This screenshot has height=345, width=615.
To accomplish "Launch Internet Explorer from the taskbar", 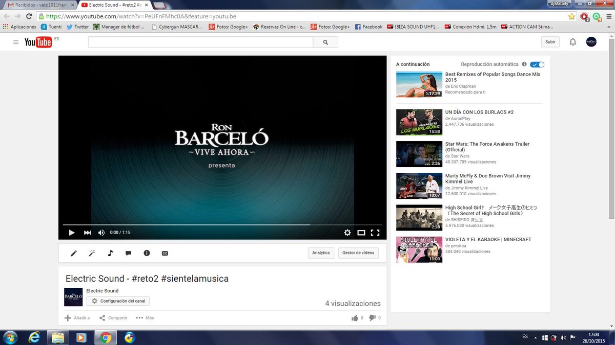I will pos(34,337).
